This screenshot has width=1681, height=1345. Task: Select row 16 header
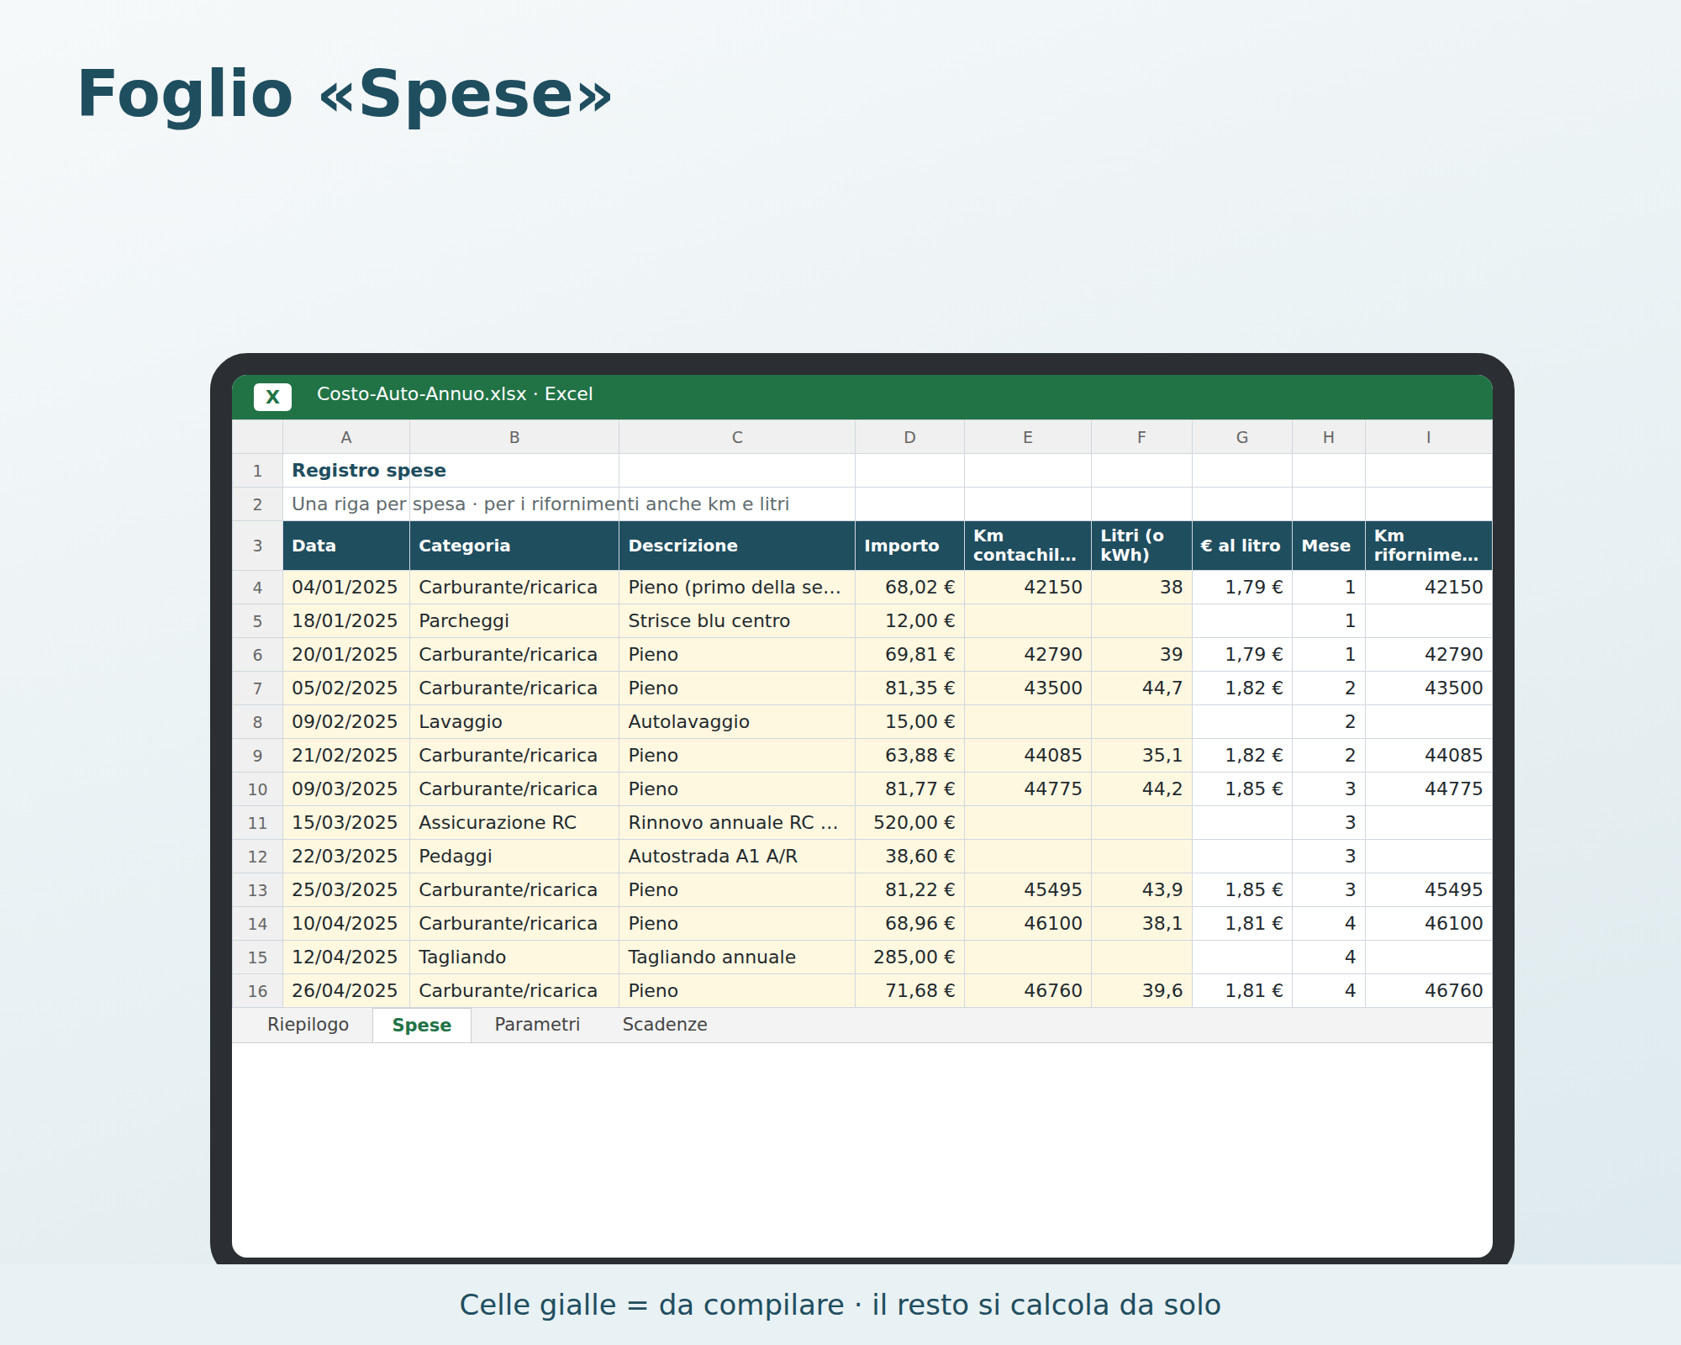click(257, 991)
